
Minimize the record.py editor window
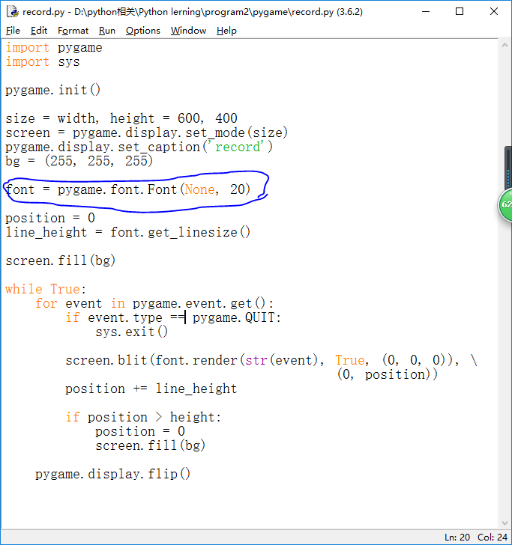click(426, 11)
